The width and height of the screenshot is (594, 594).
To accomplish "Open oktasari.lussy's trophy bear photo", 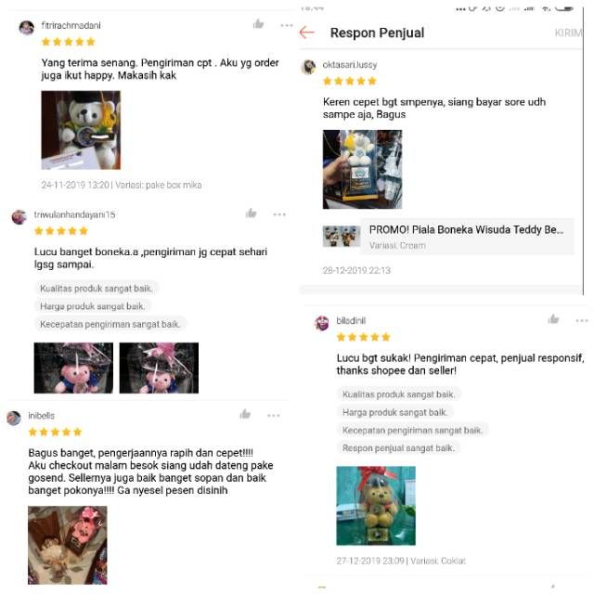I will coord(362,169).
